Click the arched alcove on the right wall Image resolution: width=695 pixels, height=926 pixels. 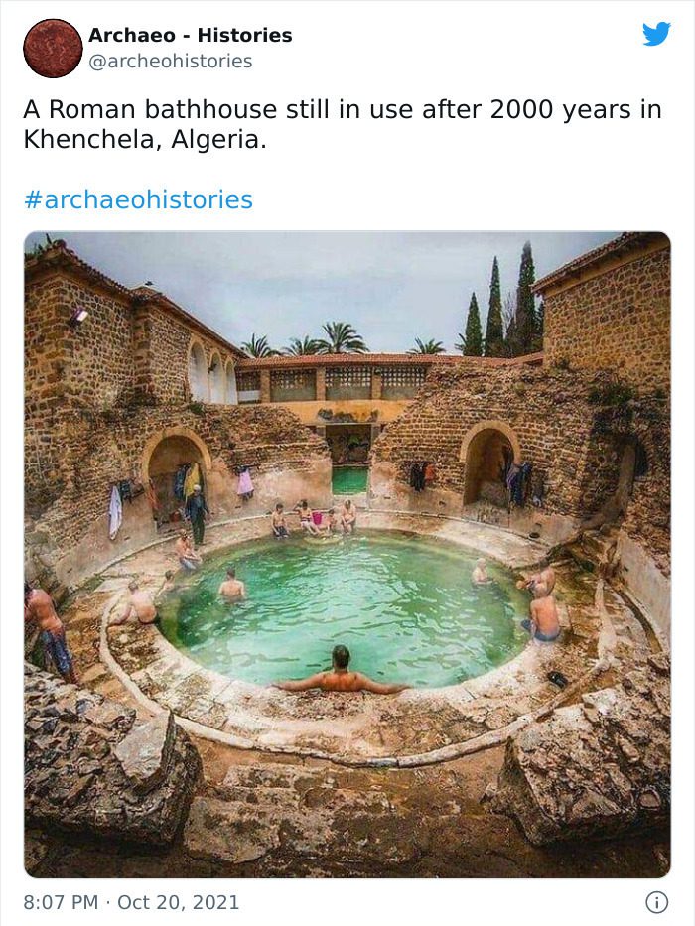tap(489, 465)
